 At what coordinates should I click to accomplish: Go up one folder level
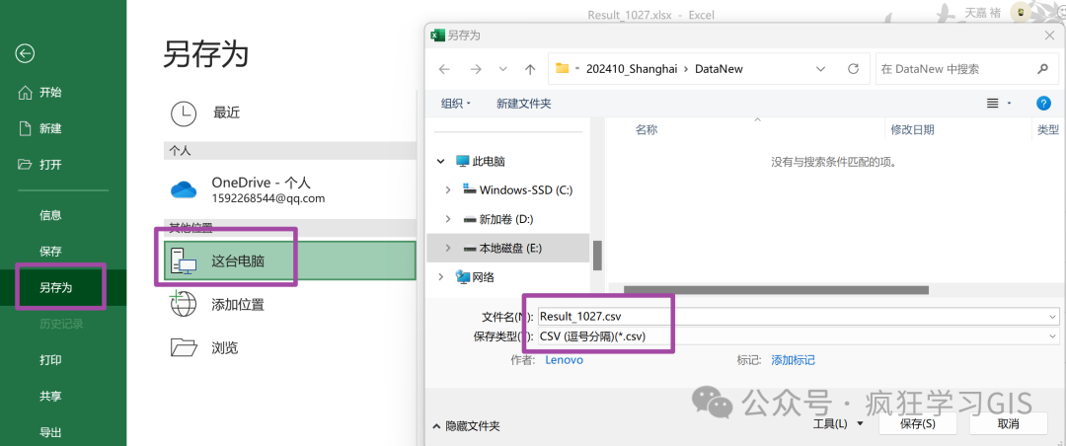click(x=530, y=69)
